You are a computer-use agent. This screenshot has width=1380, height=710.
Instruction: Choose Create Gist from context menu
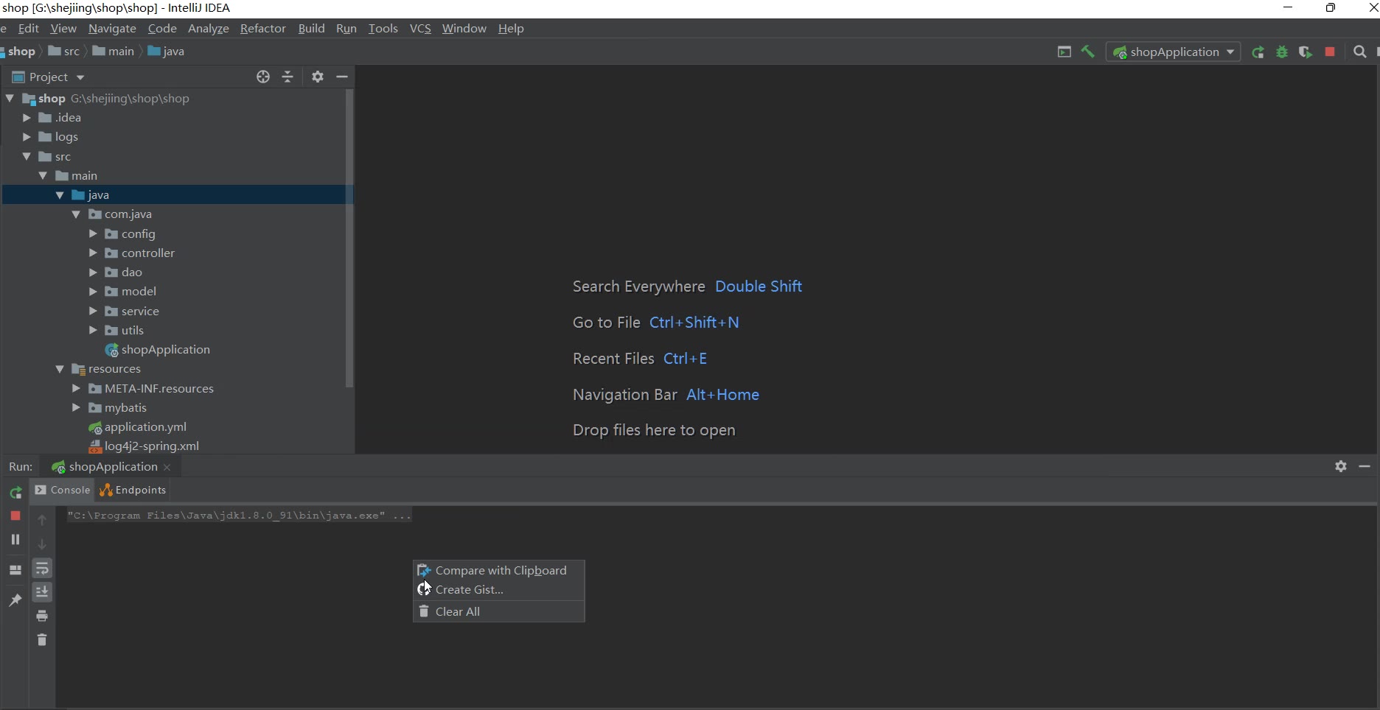(x=499, y=589)
